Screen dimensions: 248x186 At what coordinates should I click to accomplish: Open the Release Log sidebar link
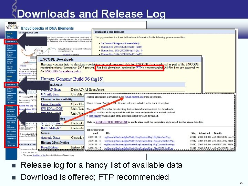click(11, 118)
